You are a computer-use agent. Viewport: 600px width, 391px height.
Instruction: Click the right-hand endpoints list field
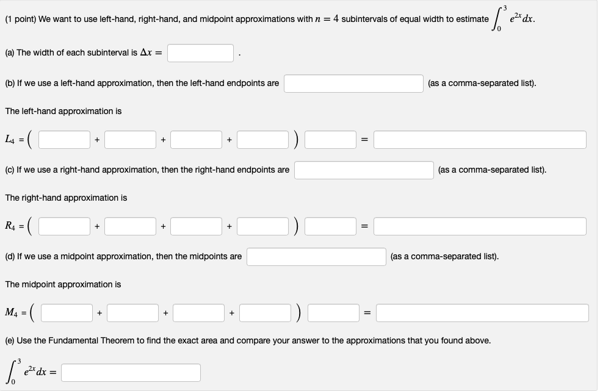coord(364,170)
